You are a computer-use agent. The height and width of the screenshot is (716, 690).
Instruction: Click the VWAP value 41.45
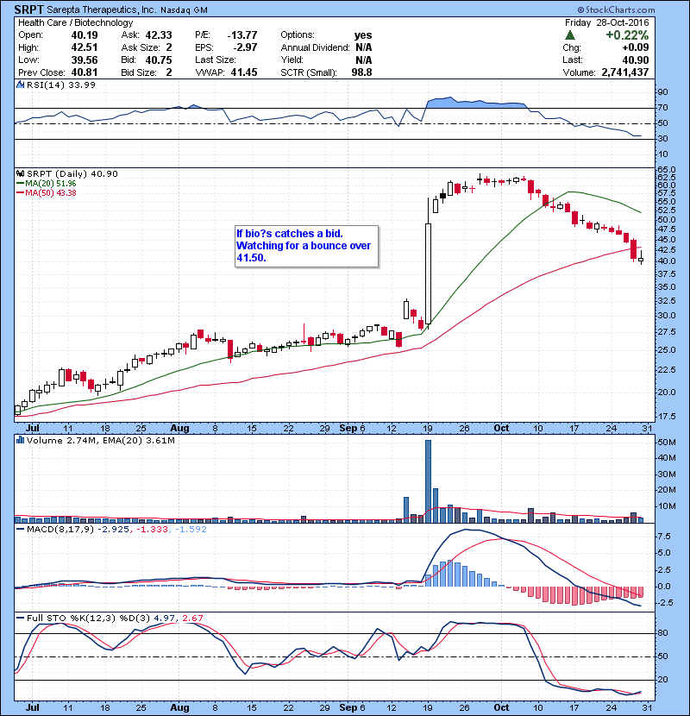[x=244, y=72]
